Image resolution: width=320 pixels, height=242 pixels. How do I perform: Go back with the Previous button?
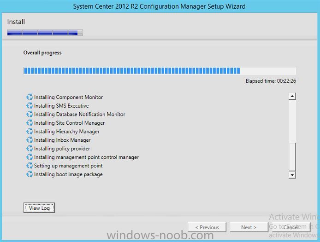pyautogui.click(x=207, y=227)
